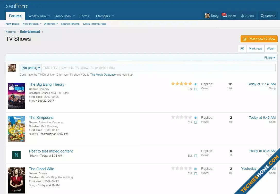Click 'Today at 8:45 AM' last post link
The image size is (280, 194).
[262, 117]
